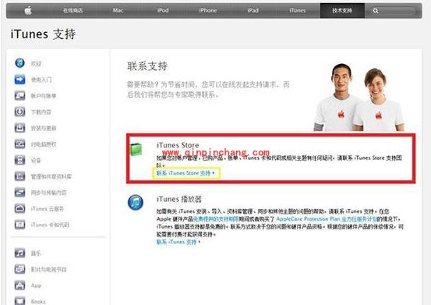The width and height of the screenshot is (431, 305).
Task: Open 联系 iTunes Store 支持 link
Action: [x=185, y=173]
